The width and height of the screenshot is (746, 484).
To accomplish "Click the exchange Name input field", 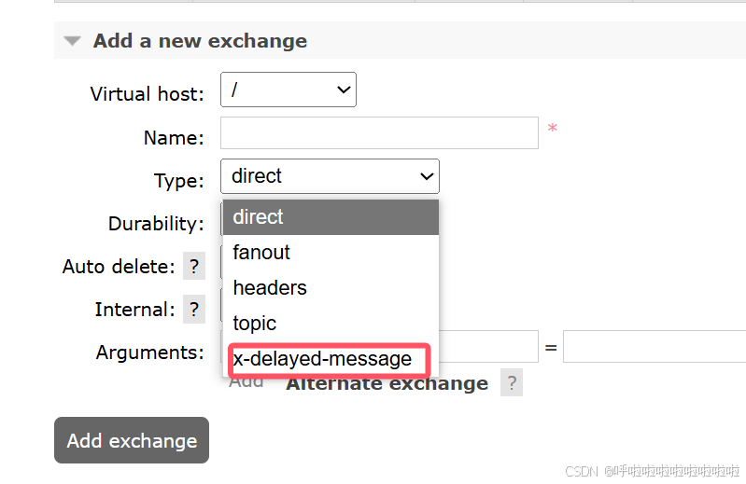I will (x=379, y=132).
